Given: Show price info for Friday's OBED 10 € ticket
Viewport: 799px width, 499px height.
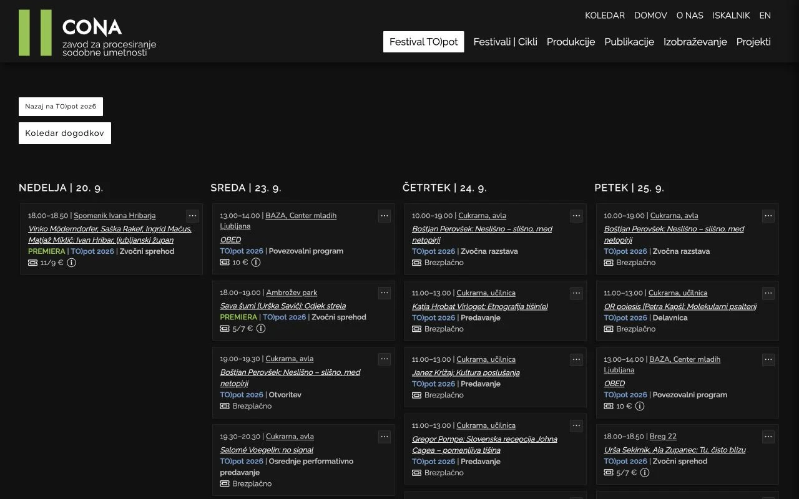Looking at the screenshot, I should (640, 406).
